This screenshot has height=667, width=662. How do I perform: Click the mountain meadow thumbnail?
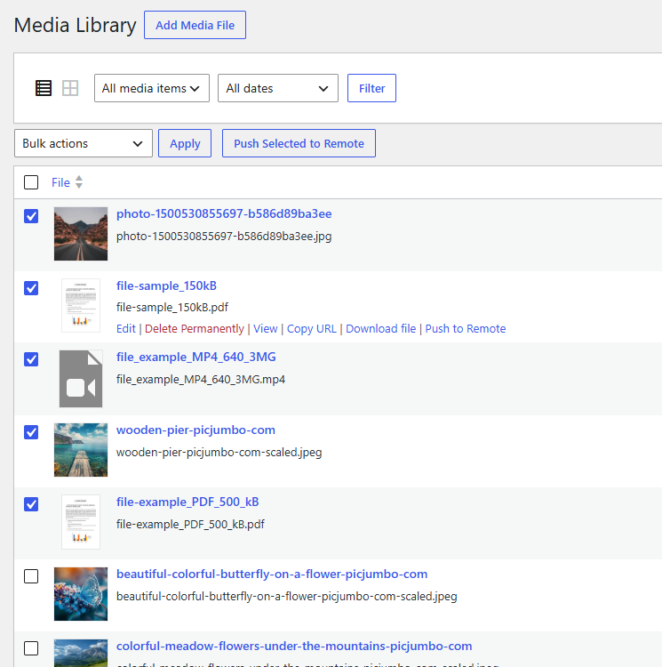click(81, 653)
